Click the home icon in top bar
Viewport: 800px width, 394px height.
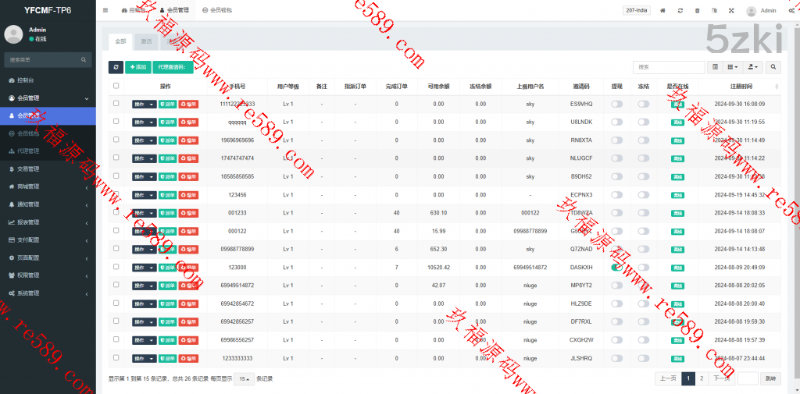pos(662,11)
